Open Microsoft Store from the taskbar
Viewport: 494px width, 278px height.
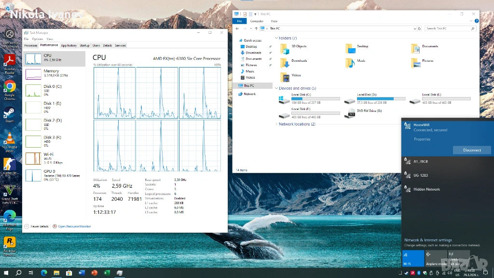click(x=69, y=273)
